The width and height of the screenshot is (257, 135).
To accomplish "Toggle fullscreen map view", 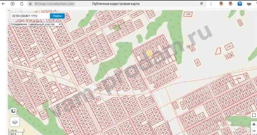I will click(x=253, y=115).
